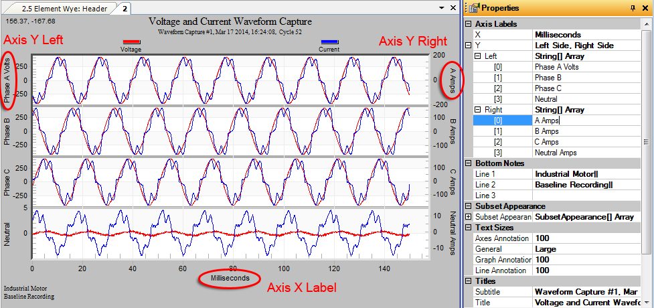The image size is (654, 308).
Task: Select the Right [1] B Amps value
Action: pyautogui.click(x=586, y=131)
